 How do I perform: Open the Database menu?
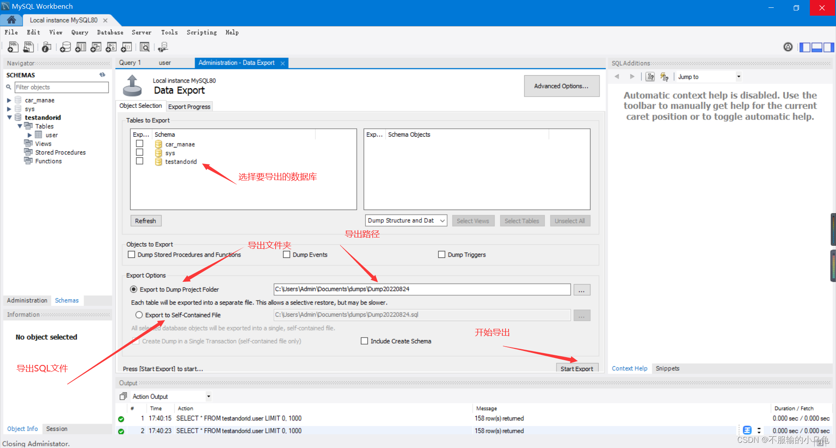110,32
